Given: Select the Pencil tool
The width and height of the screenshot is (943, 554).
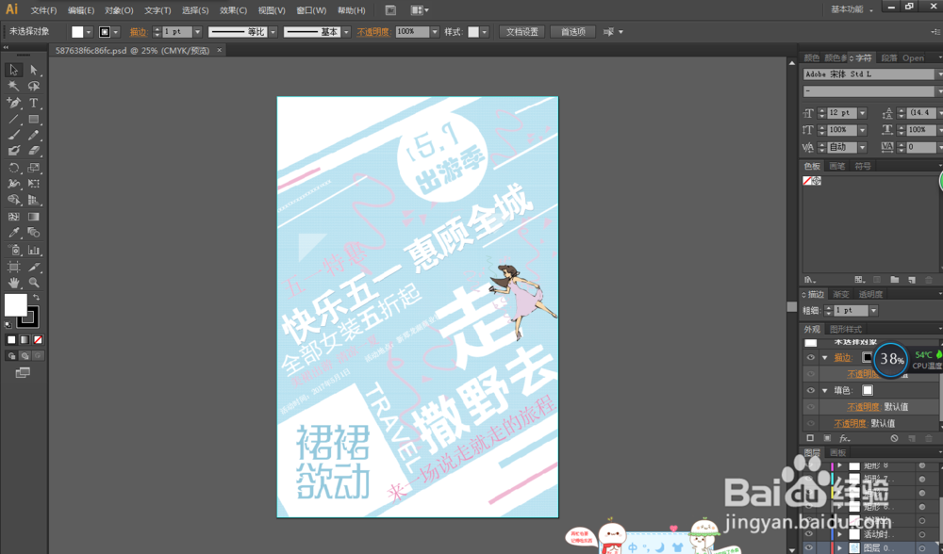Looking at the screenshot, I should pyautogui.click(x=34, y=135).
